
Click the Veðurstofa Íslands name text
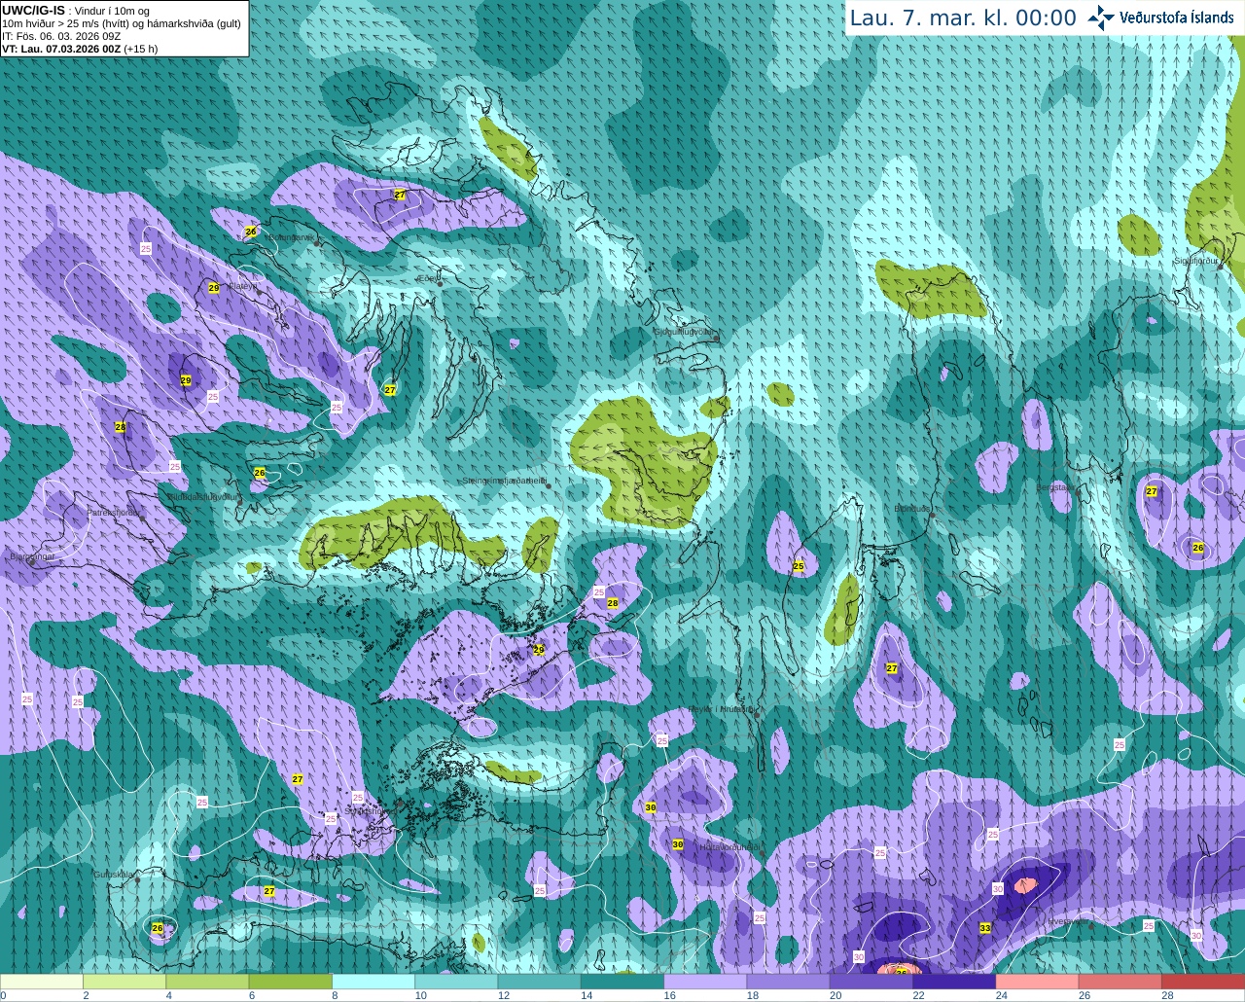pyautogui.click(x=1177, y=18)
